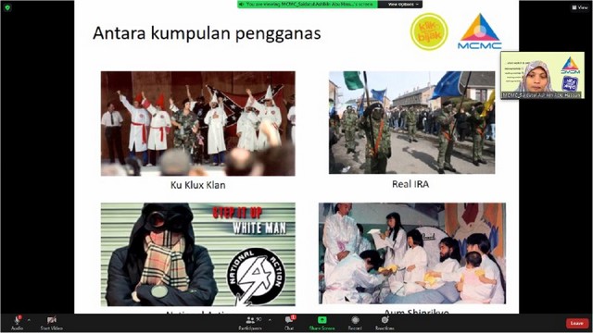The width and height of the screenshot is (593, 333).
Task: Click the Real IRA slide image
Action: 411,122
